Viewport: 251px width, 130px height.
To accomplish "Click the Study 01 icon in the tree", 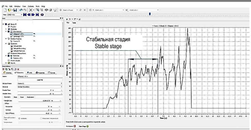I will (x=9, y=24).
